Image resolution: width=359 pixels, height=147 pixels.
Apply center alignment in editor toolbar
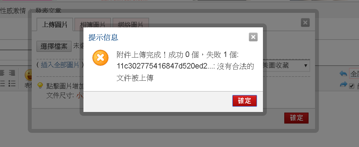pyautogui.click(x=2, y=73)
